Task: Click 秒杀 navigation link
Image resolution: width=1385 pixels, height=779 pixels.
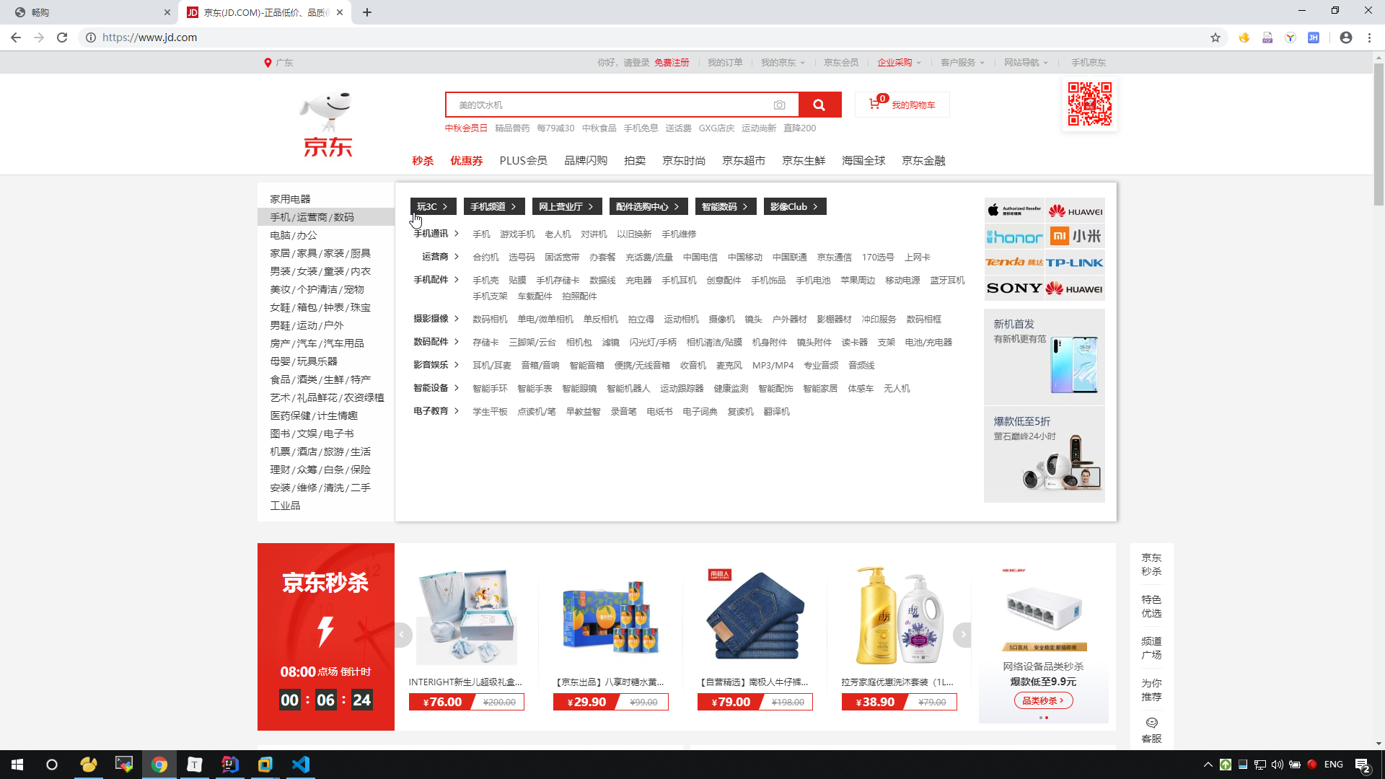Action: pyautogui.click(x=423, y=161)
